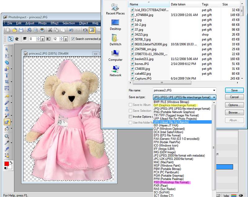Open the Selection menu

point(69,23)
